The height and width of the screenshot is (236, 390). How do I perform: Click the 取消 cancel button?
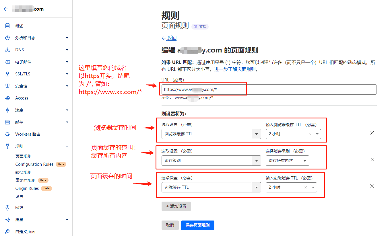pyautogui.click(x=170, y=225)
